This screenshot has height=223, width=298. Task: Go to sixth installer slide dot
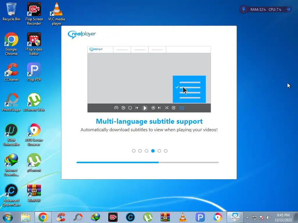click(x=166, y=151)
